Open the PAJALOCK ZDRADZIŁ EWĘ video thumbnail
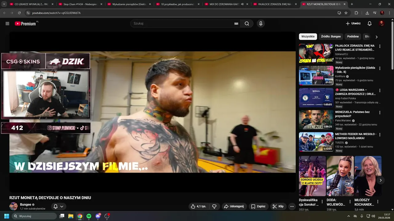The height and width of the screenshot is (221, 394). 316,53
